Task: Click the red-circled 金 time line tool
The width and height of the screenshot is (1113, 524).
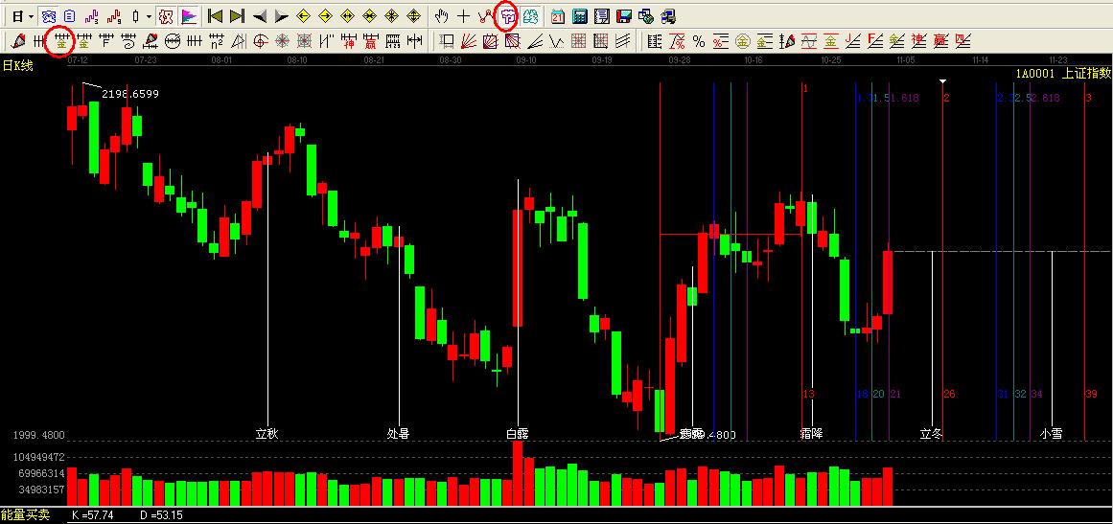Action: [60, 41]
